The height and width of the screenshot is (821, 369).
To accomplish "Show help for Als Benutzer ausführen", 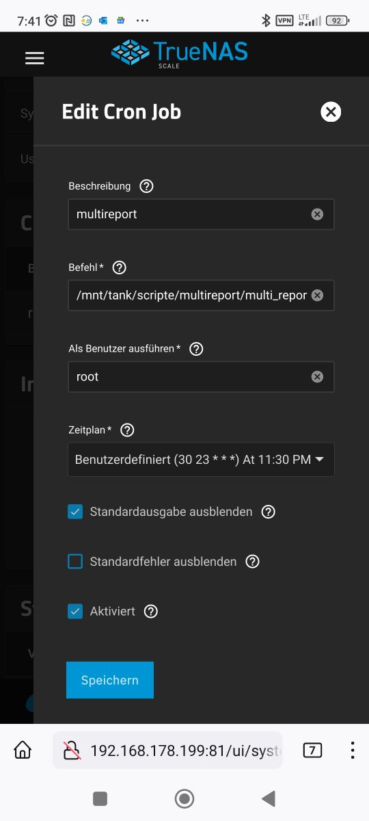I will click(196, 349).
